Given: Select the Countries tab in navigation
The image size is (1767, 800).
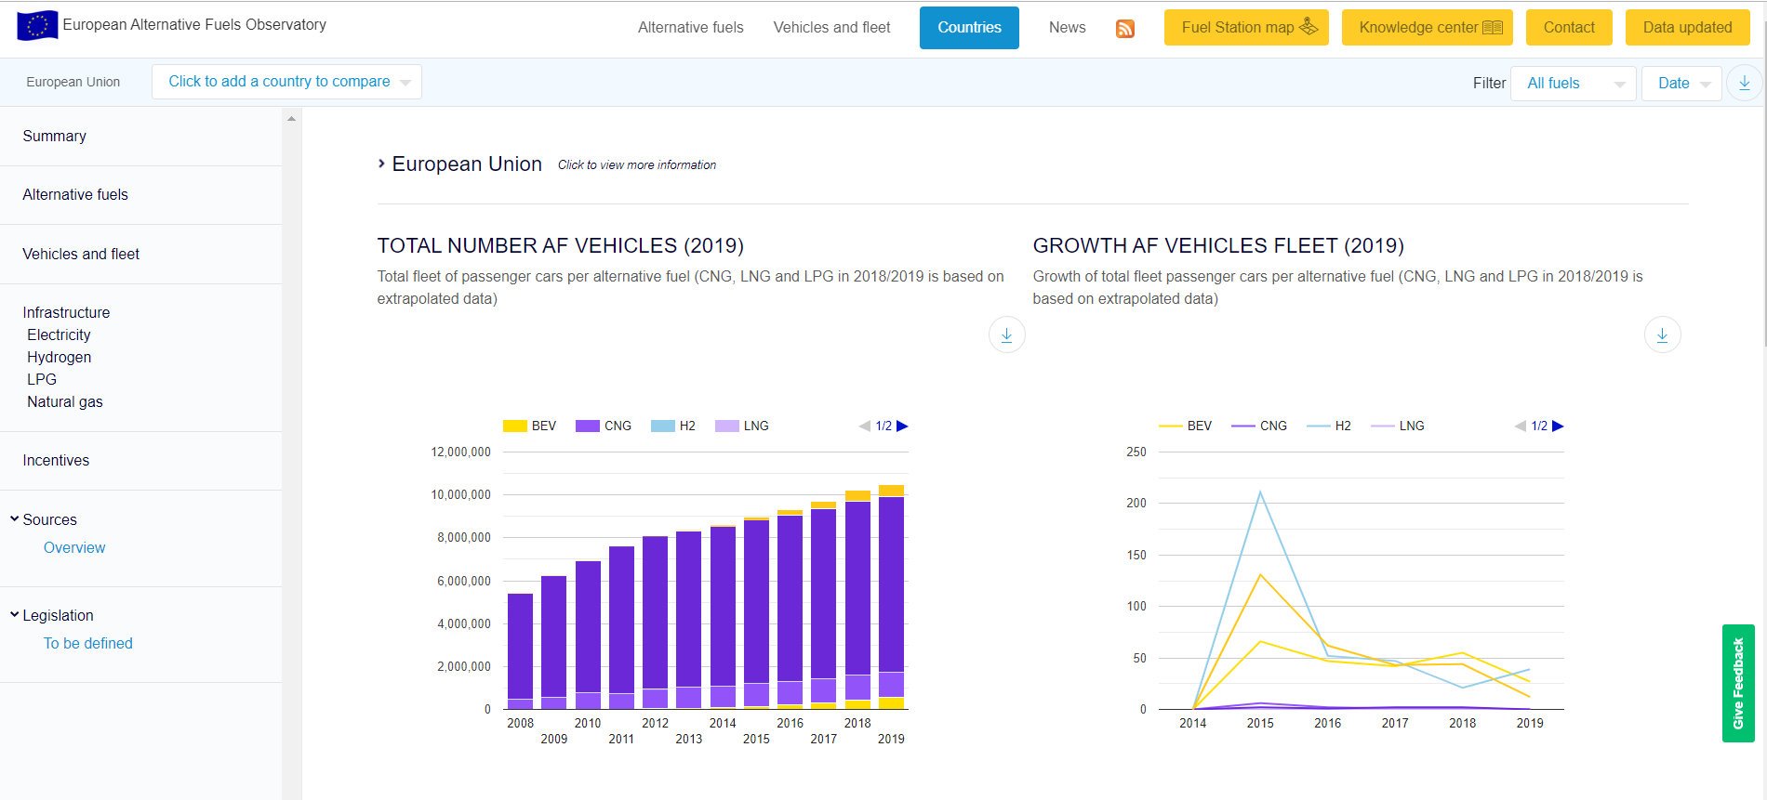Looking at the screenshot, I should coord(969,28).
